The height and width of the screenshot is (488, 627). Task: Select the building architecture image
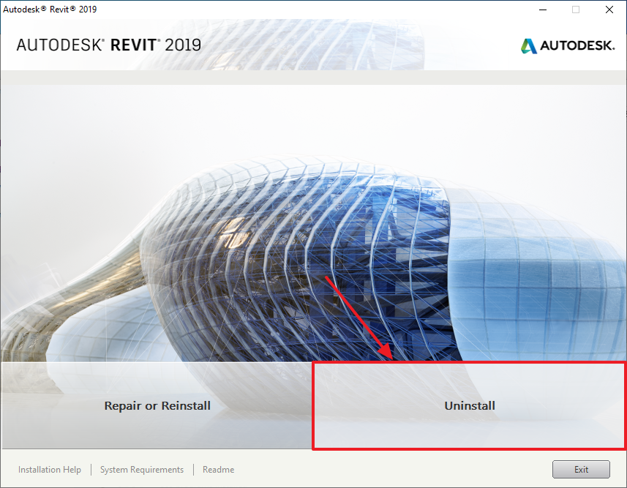pyautogui.click(x=313, y=219)
